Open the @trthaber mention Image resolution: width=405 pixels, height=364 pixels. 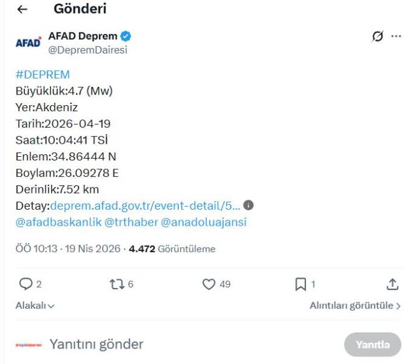point(131,222)
